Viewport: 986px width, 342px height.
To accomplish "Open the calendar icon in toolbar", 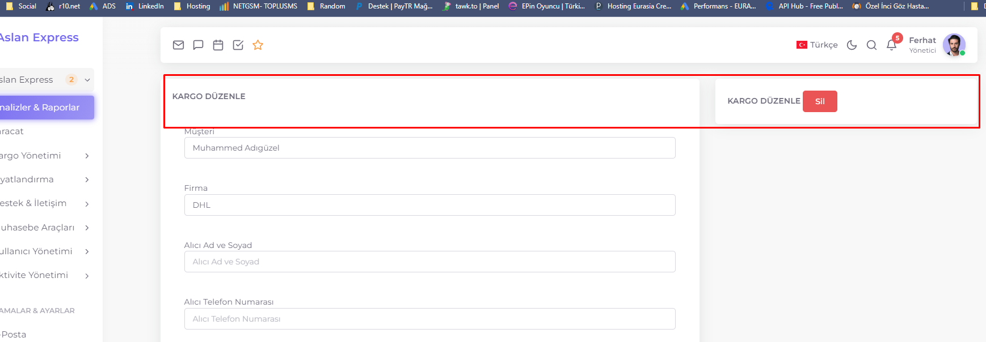I will (x=218, y=45).
